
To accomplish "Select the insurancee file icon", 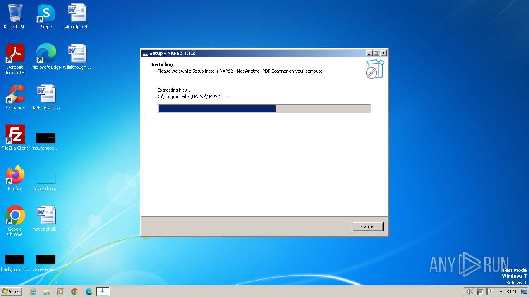I will click(45, 141).
